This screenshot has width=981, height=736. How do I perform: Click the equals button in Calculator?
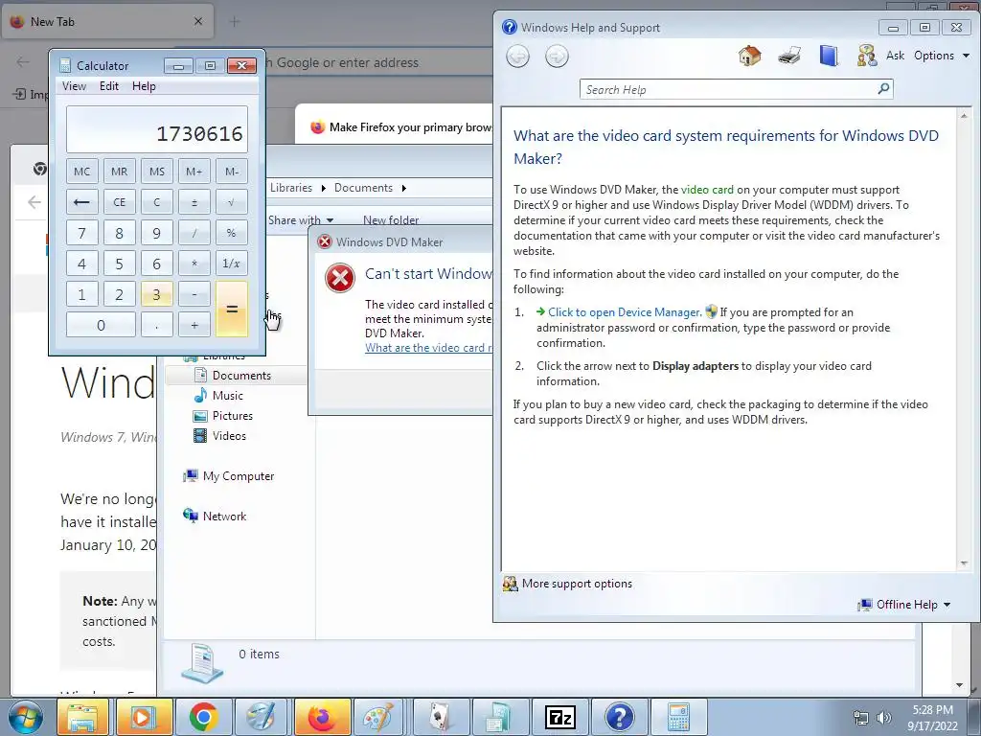point(232,310)
